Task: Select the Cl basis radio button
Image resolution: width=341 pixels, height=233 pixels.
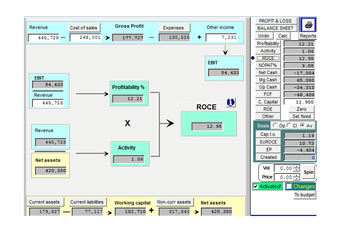Action: coord(289,125)
